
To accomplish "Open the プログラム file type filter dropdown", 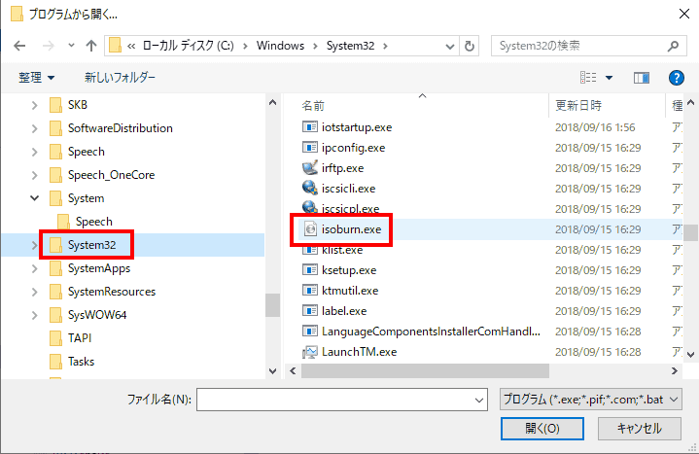I will click(591, 400).
